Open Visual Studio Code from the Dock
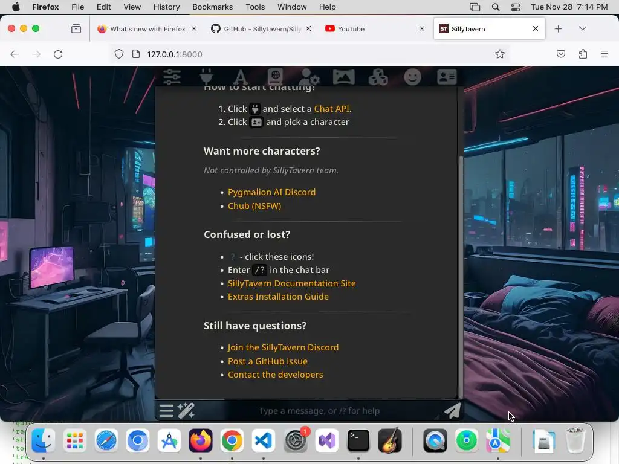The height and width of the screenshot is (464, 619). click(x=264, y=440)
